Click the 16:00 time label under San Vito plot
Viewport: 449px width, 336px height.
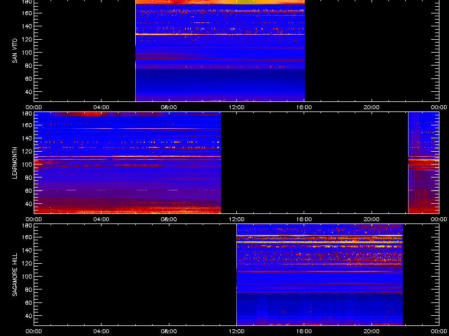[x=304, y=108]
